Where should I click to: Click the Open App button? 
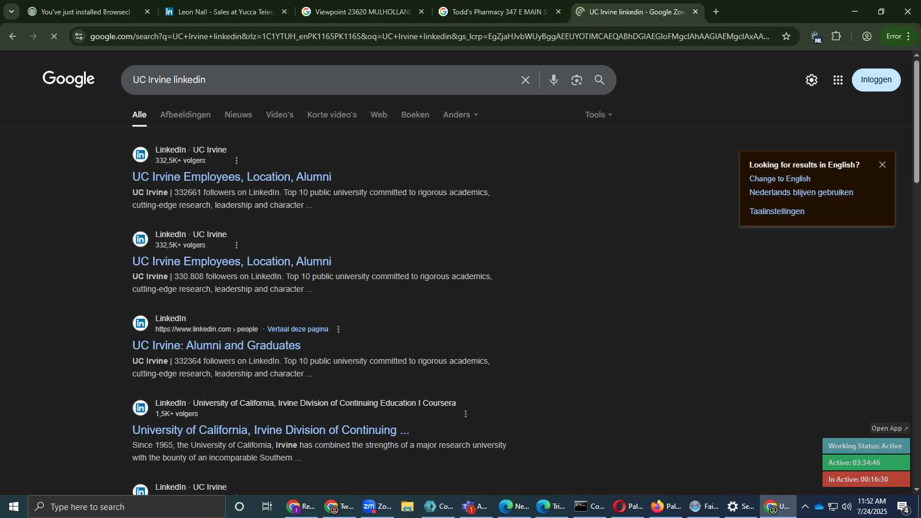coord(889,428)
